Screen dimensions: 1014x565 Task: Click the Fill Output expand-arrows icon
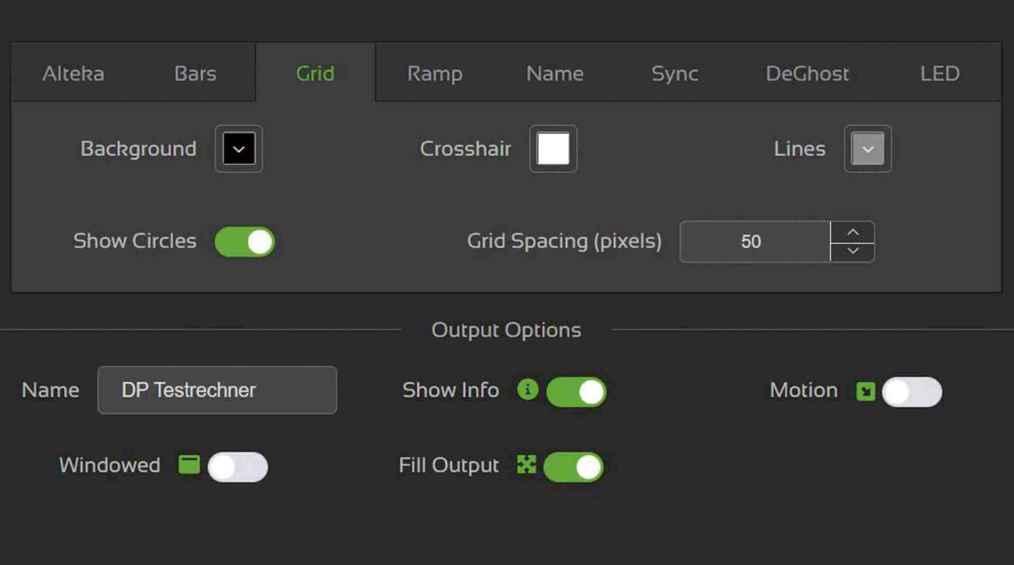point(526,465)
